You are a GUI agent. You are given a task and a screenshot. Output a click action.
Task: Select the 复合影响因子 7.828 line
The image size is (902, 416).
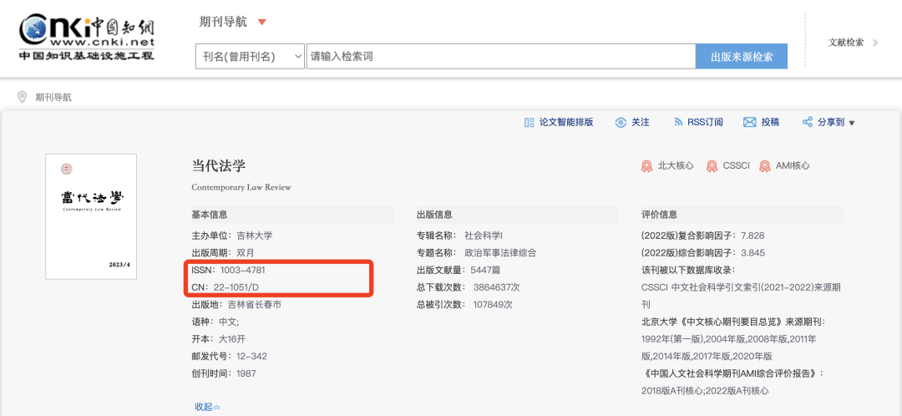702,236
